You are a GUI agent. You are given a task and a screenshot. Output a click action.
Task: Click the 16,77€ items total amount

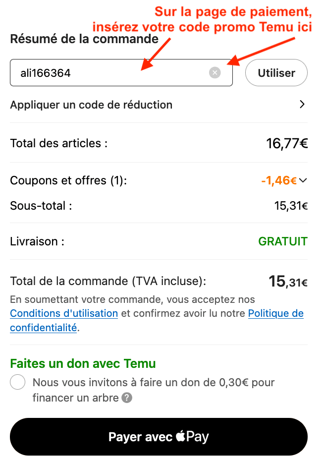point(287,144)
